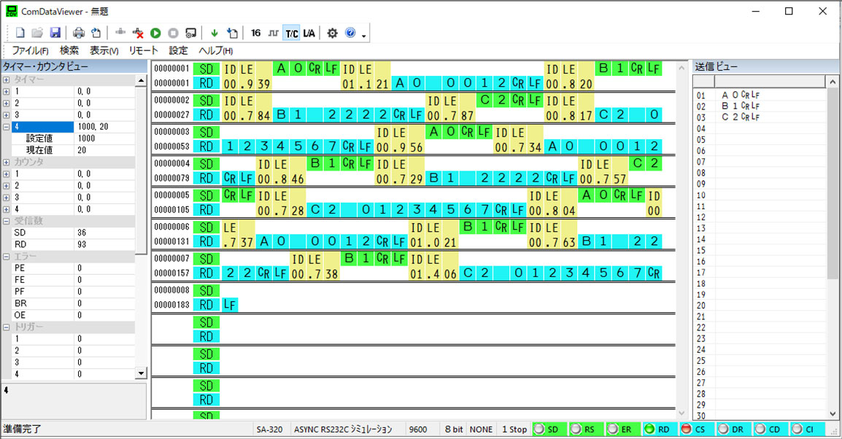The width and height of the screenshot is (842, 439).
Task: Click the down arrow of left panel scrollbar
Action: tap(141, 373)
